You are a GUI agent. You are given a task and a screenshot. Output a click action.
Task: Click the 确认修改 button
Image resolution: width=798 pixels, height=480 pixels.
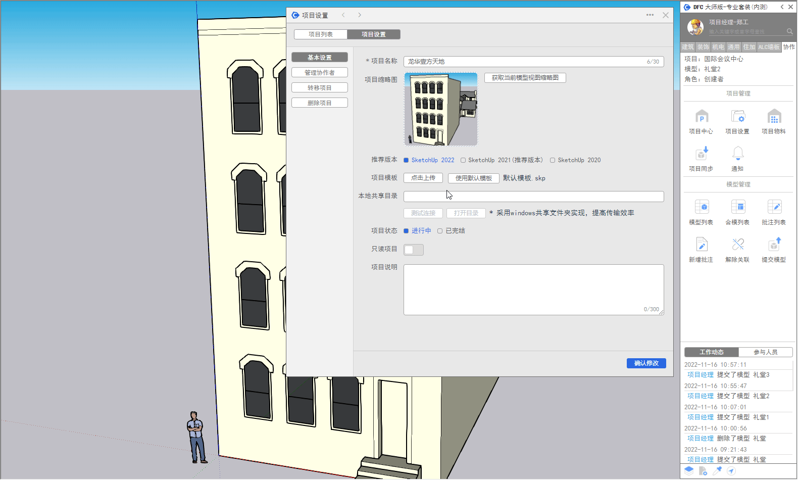pyautogui.click(x=646, y=363)
